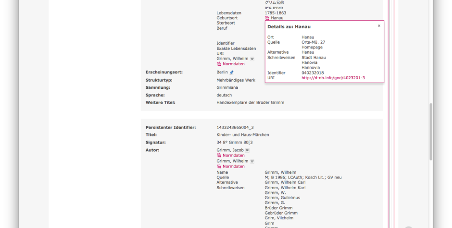Click Handexemplare der Brüder Grimm text
The height and width of the screenshot is (228, 452).
coord(250,103)
